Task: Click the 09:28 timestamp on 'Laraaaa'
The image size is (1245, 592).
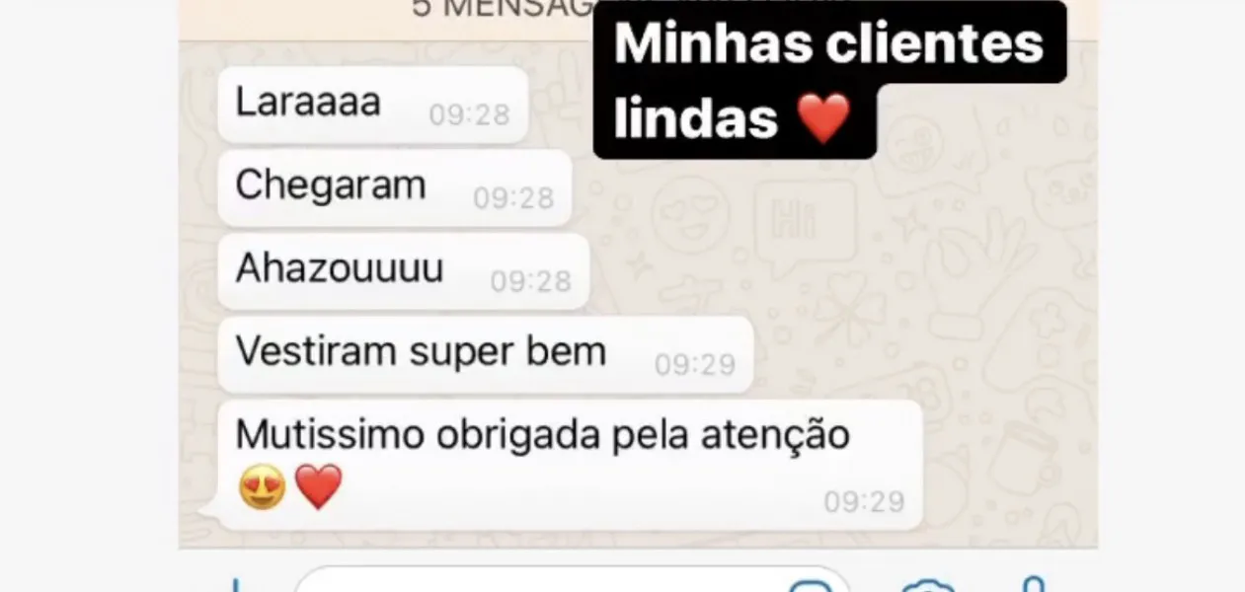Action: click(469, 115)
